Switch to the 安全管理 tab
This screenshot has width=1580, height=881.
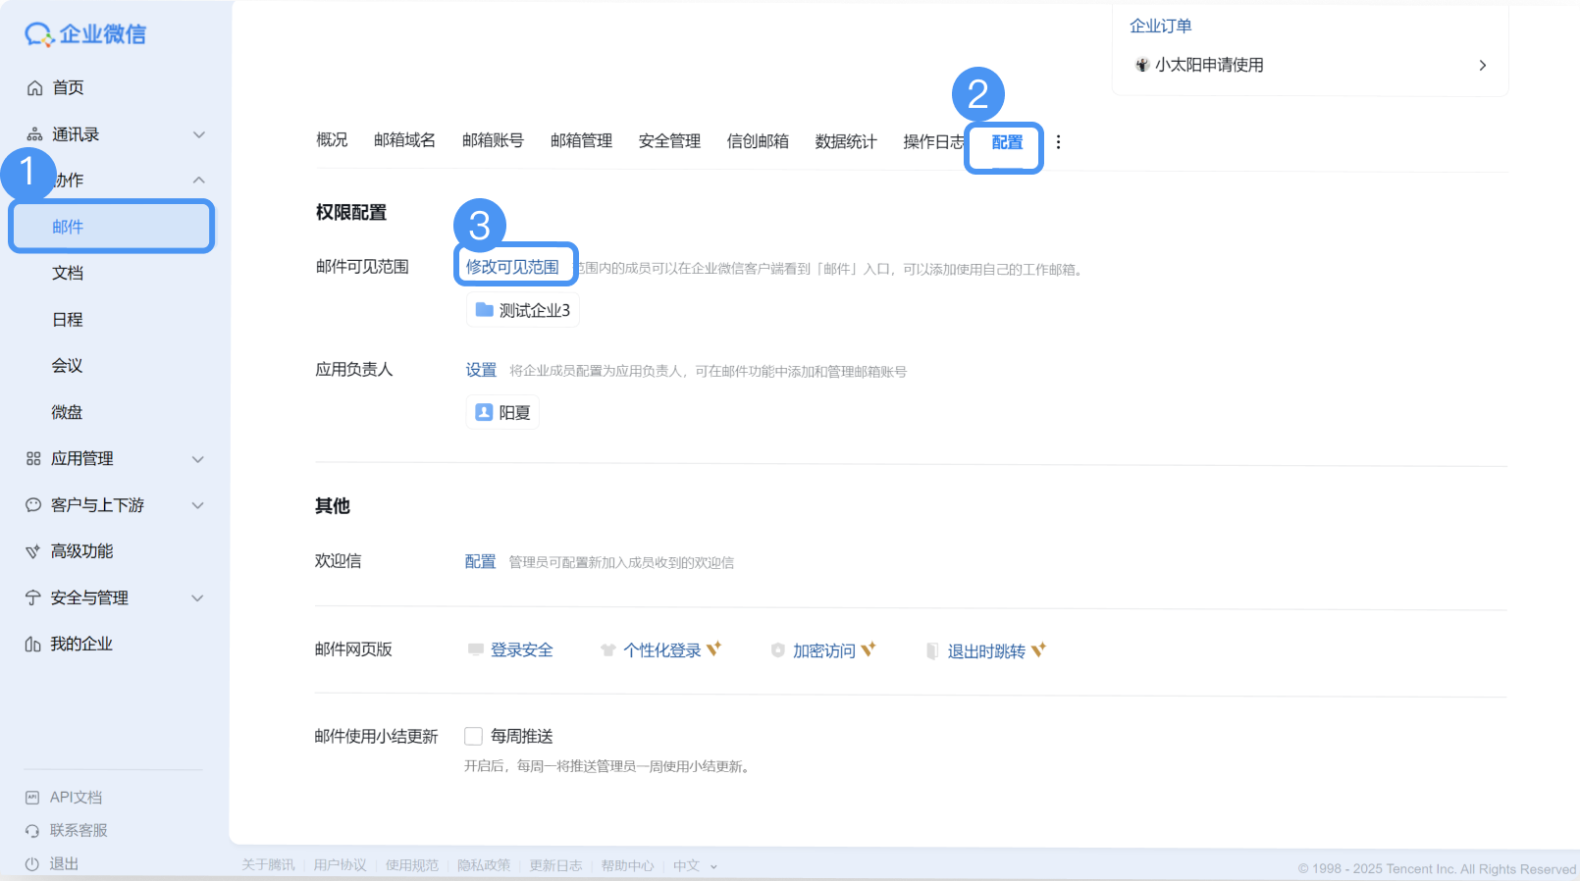pyautogui.click(x=669, y=141)
